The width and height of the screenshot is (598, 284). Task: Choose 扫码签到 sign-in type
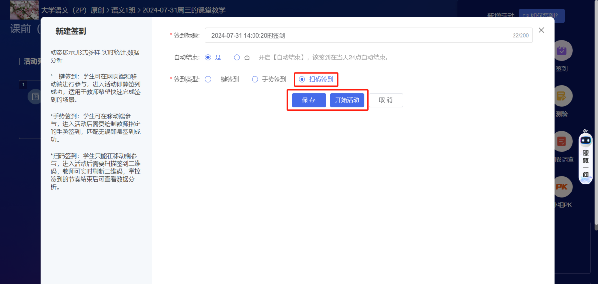point(302,79)
